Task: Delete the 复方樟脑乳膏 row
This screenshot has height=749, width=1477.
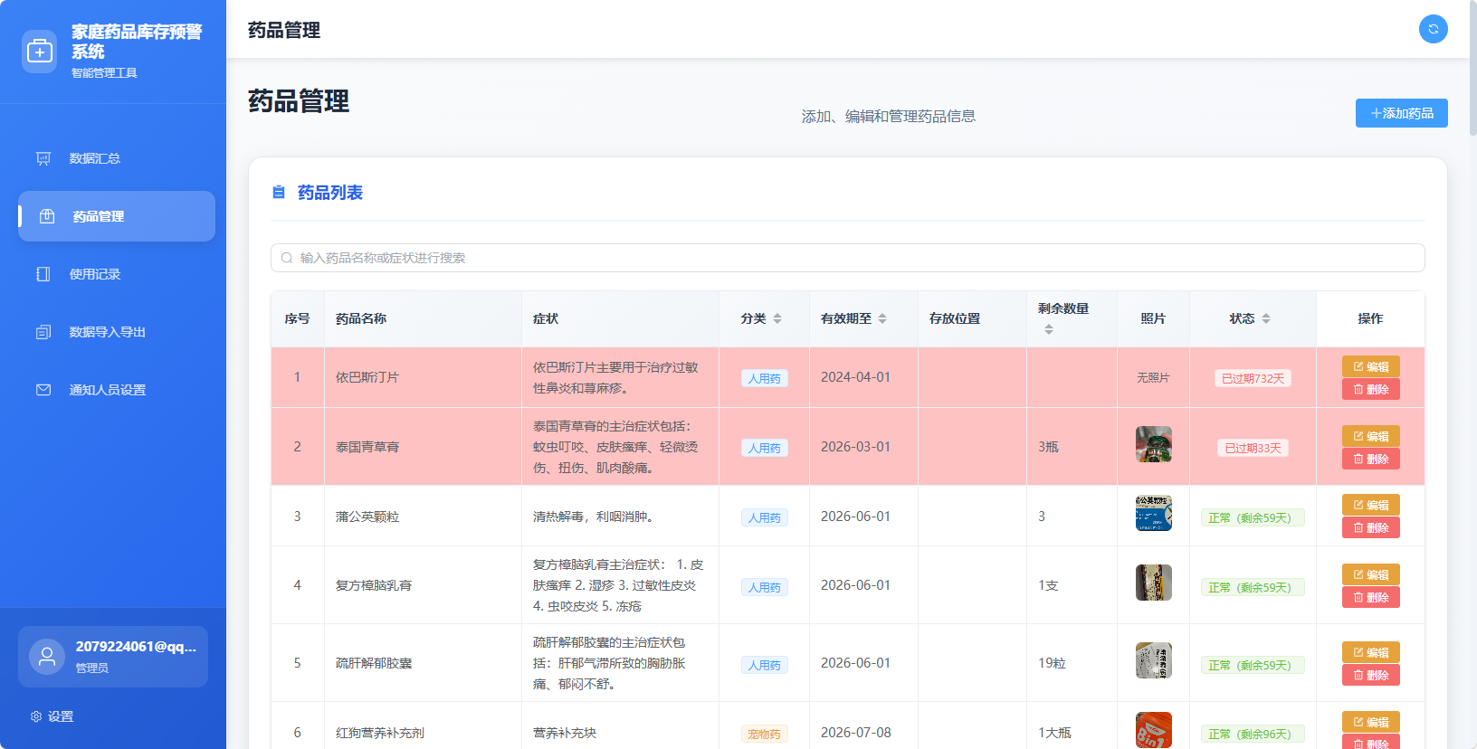Action: [x=1371, y=597]
